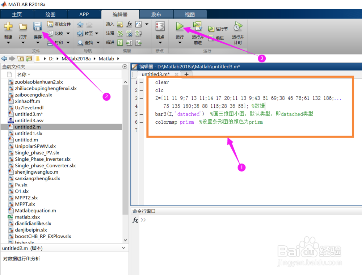Select file Matlabequation.m
362x275 pixels.
pyautogui.click(x=35, y=210)
